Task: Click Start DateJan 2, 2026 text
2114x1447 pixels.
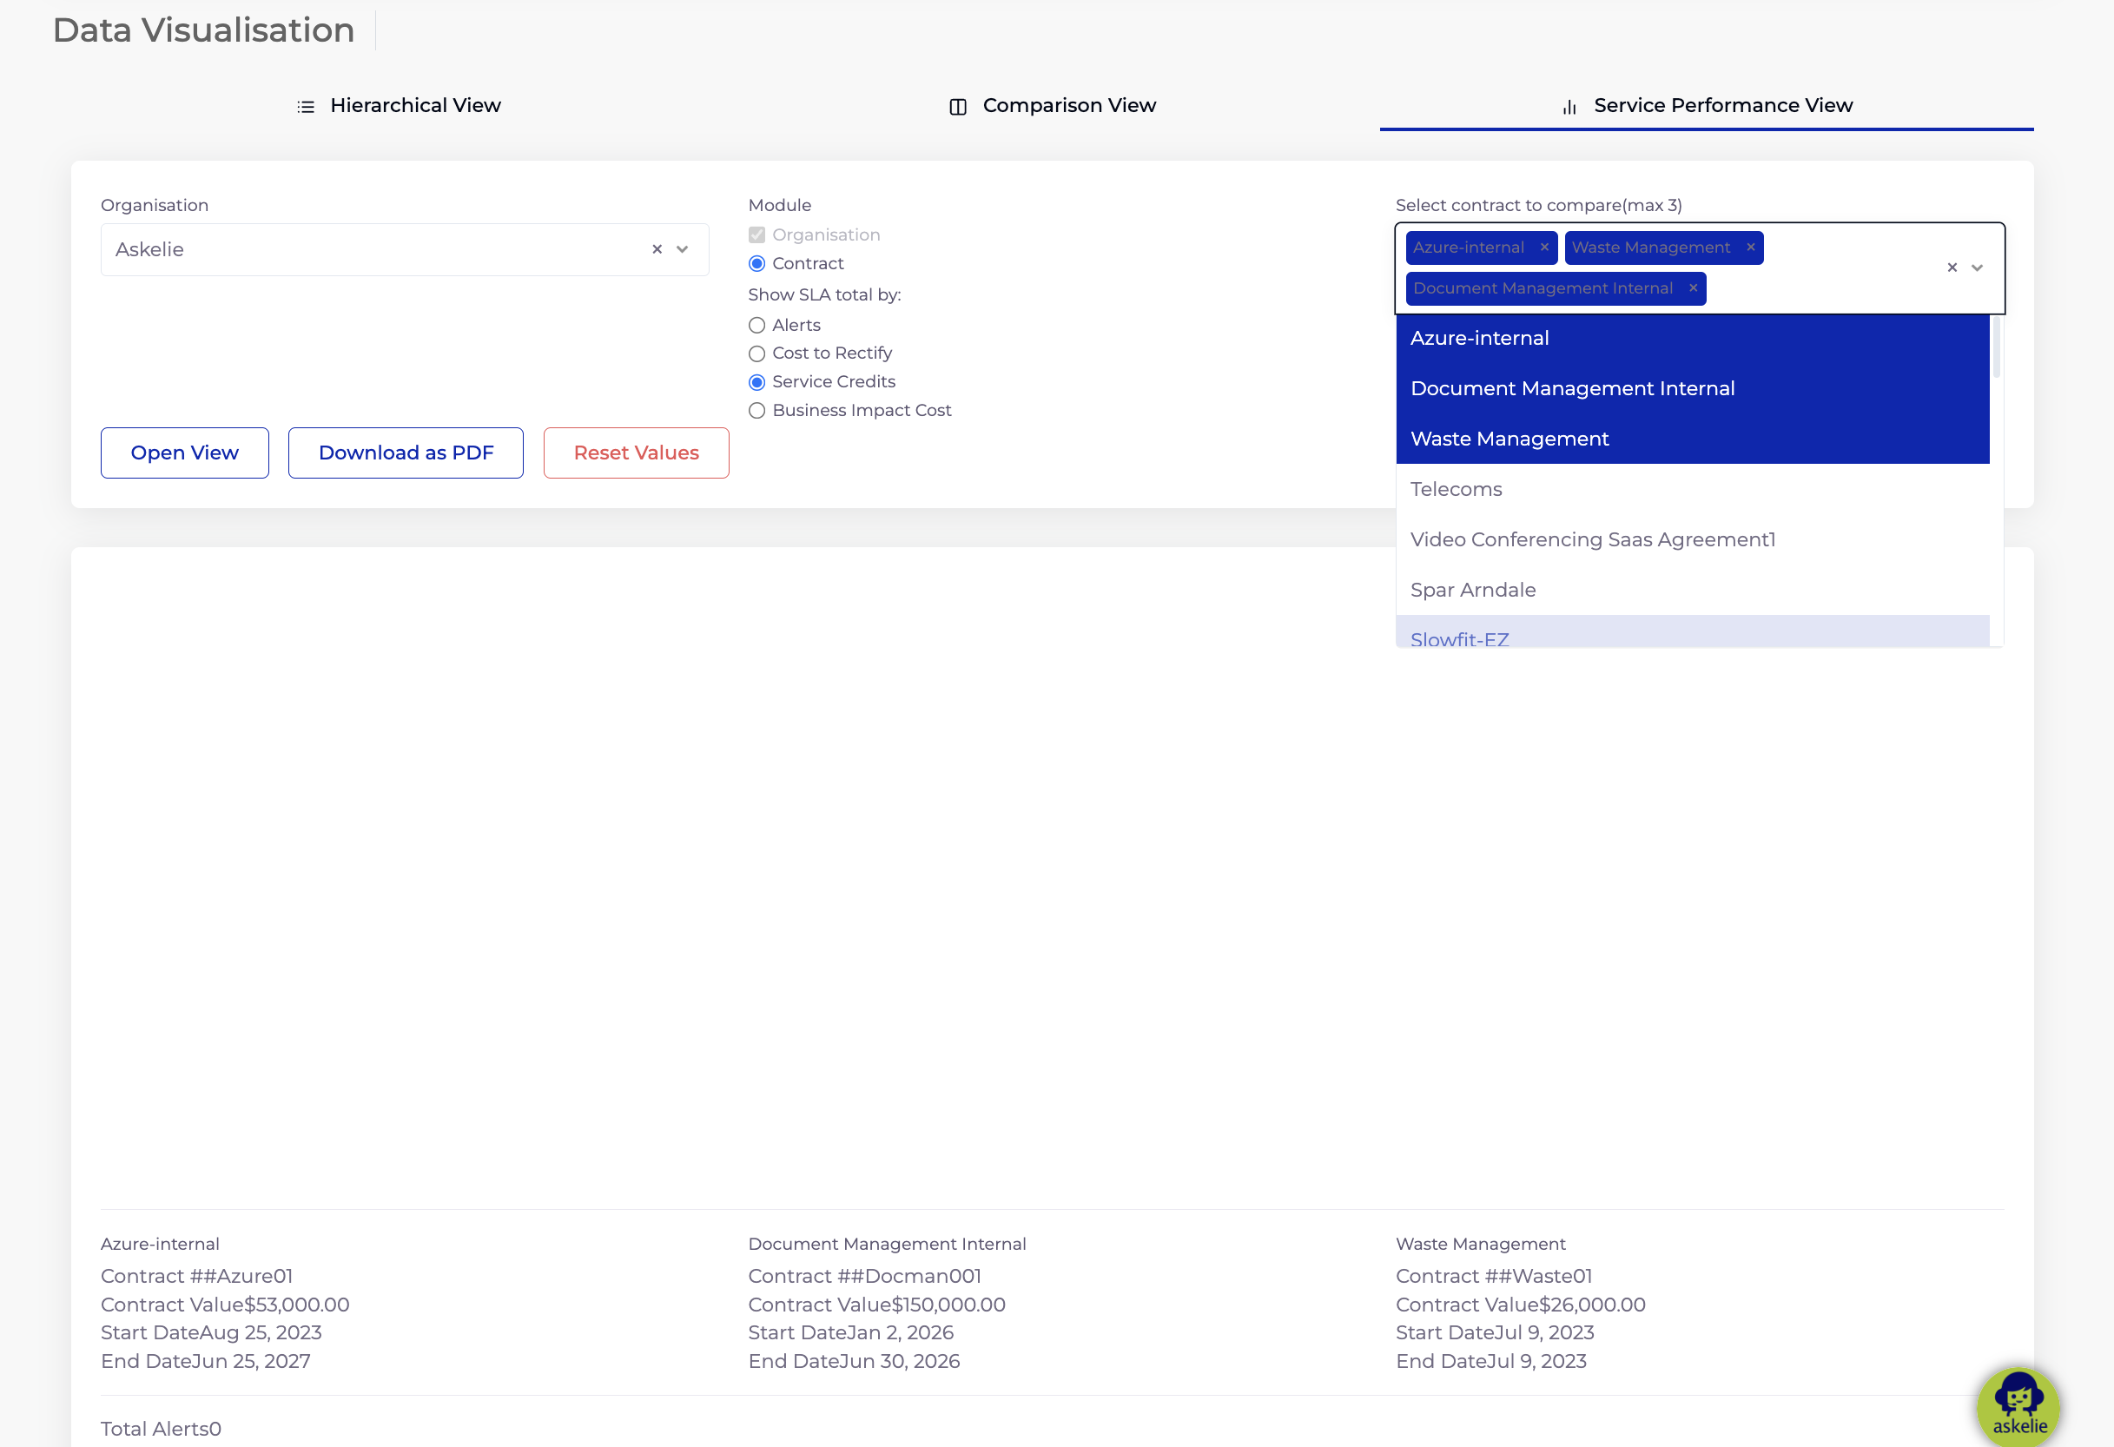Action: [x=851, y=1333]
